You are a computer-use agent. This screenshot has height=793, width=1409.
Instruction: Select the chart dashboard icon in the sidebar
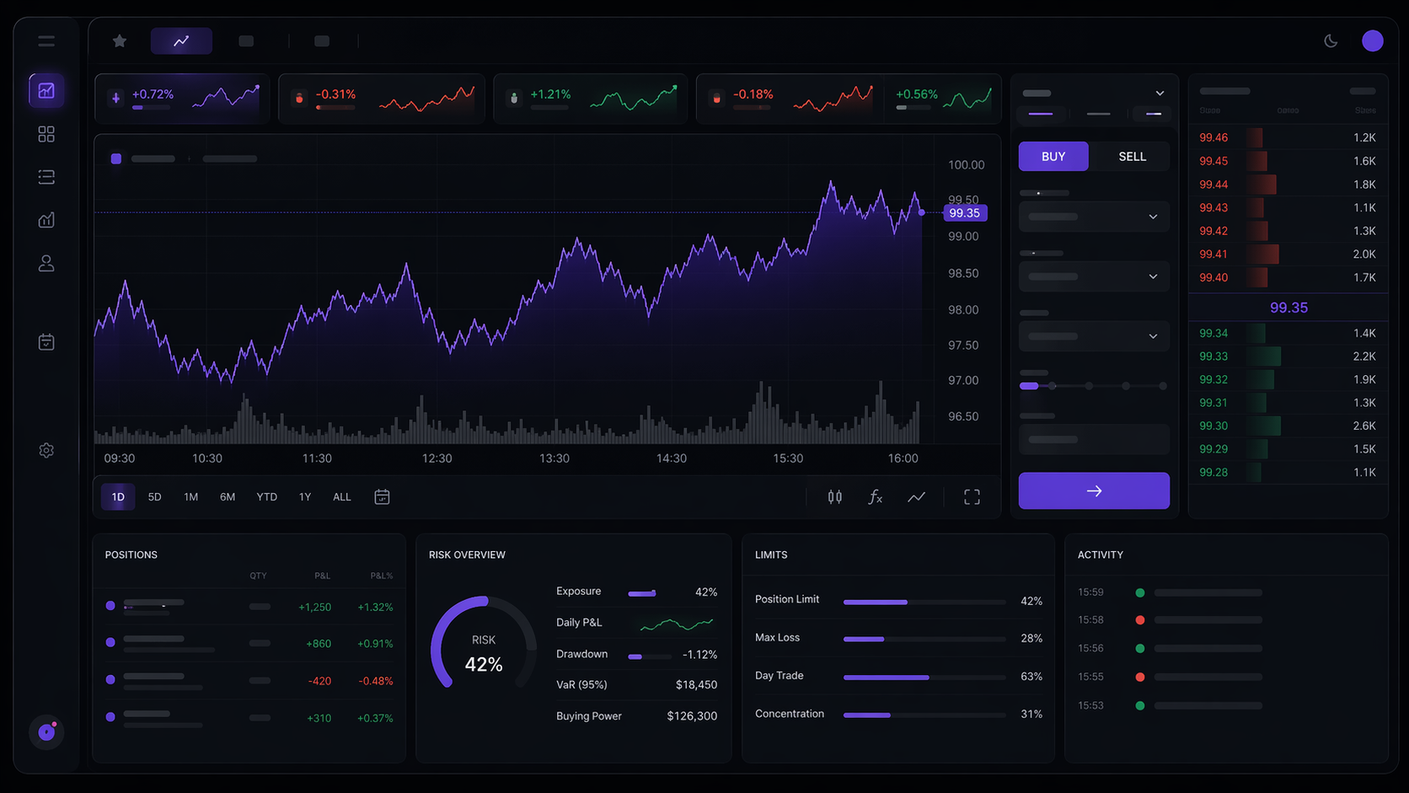(x=46, y=90)
